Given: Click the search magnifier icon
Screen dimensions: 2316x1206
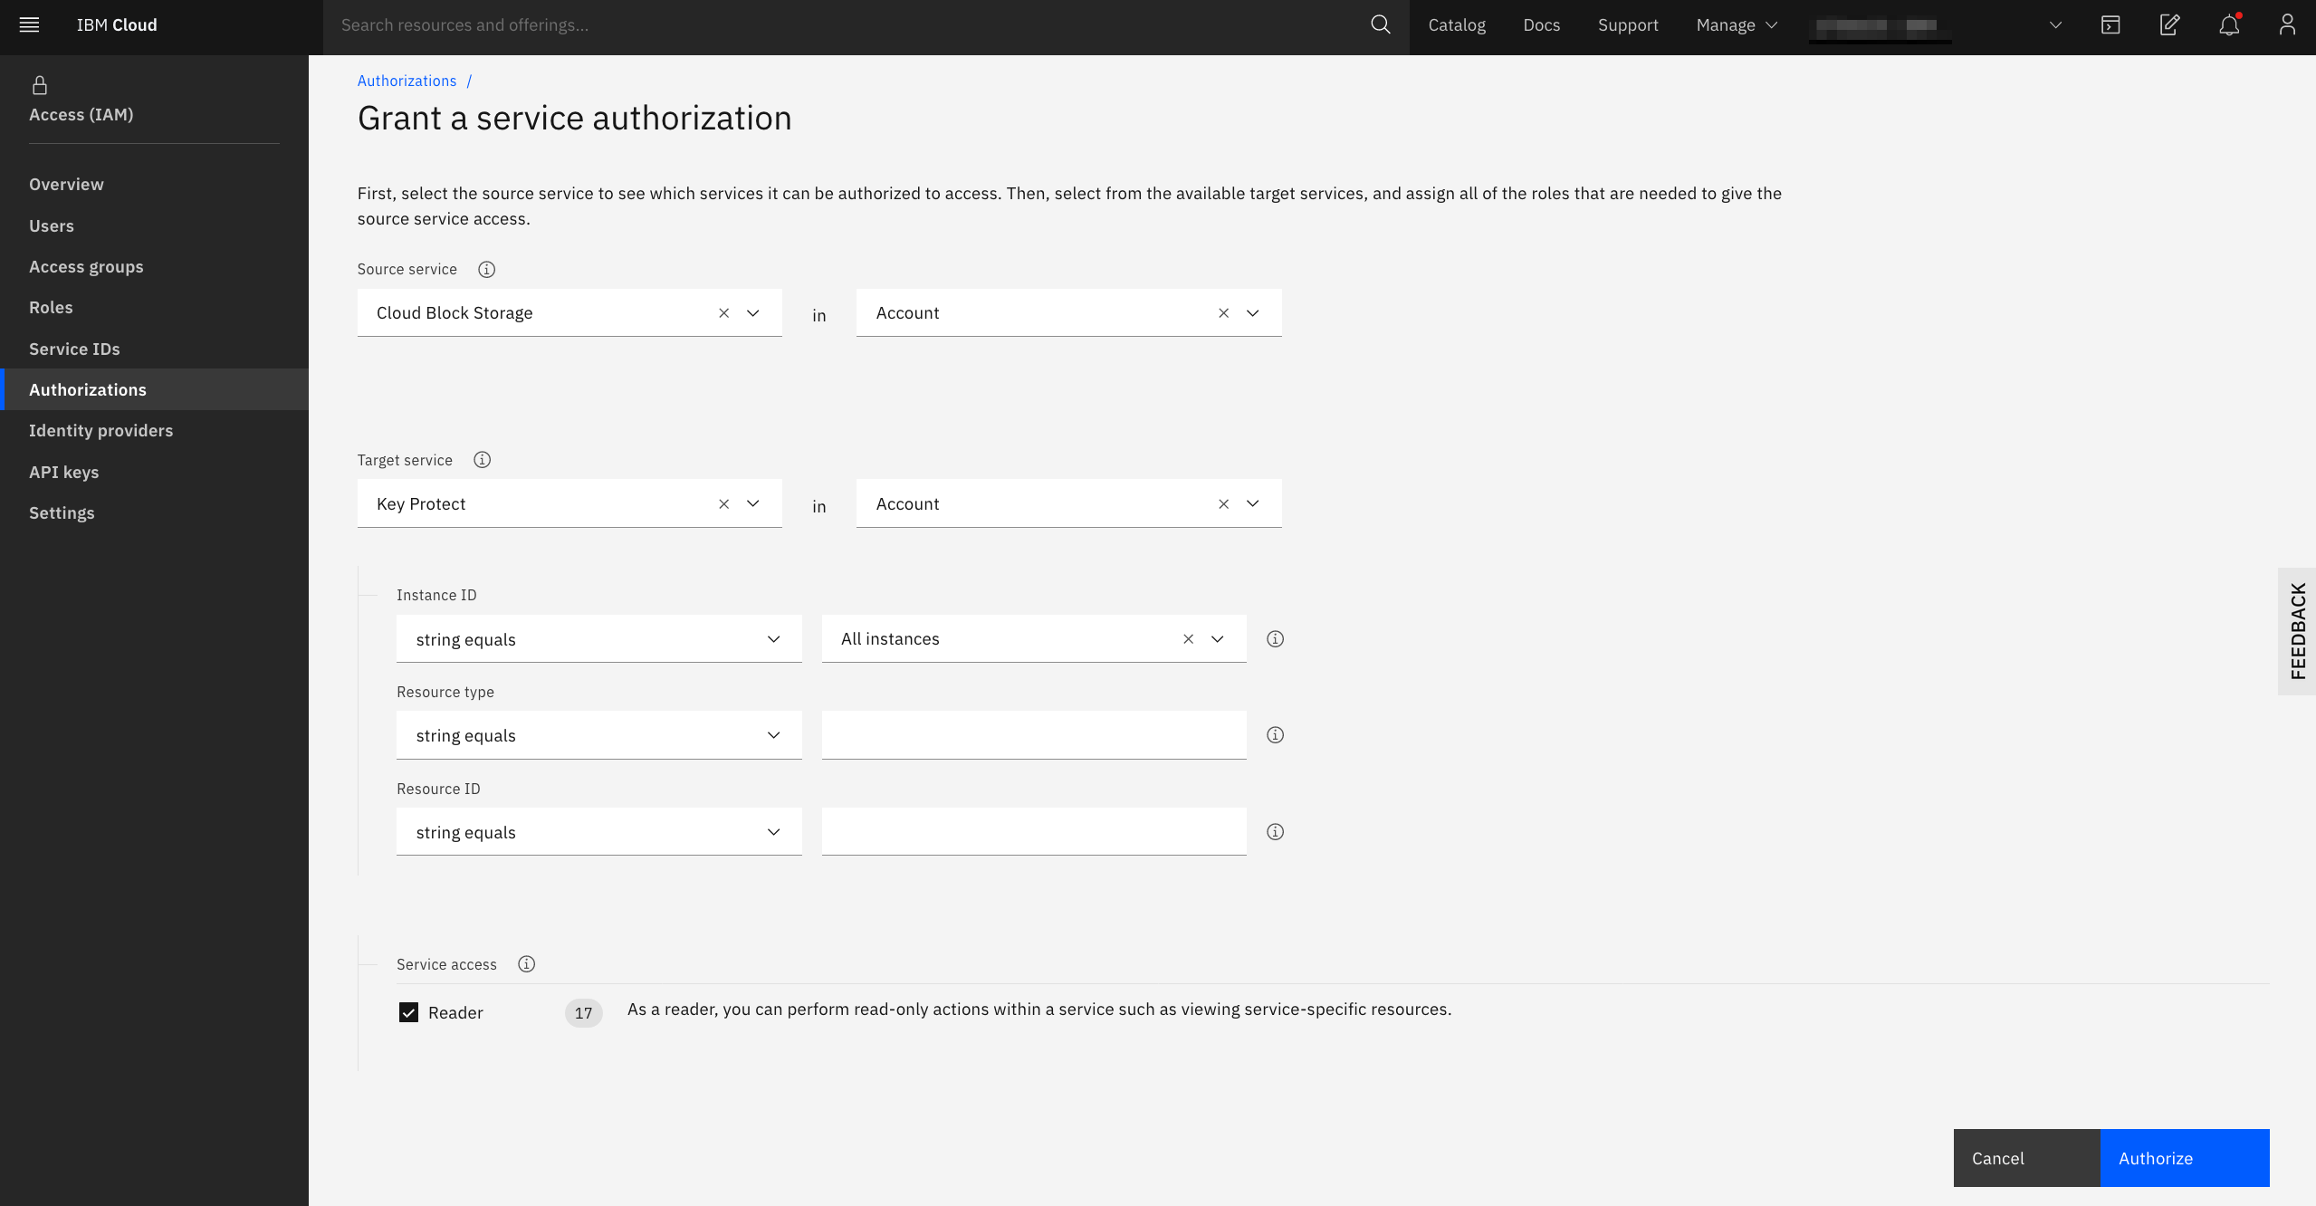Looking at the screenshot, I should pos(1380,25).
